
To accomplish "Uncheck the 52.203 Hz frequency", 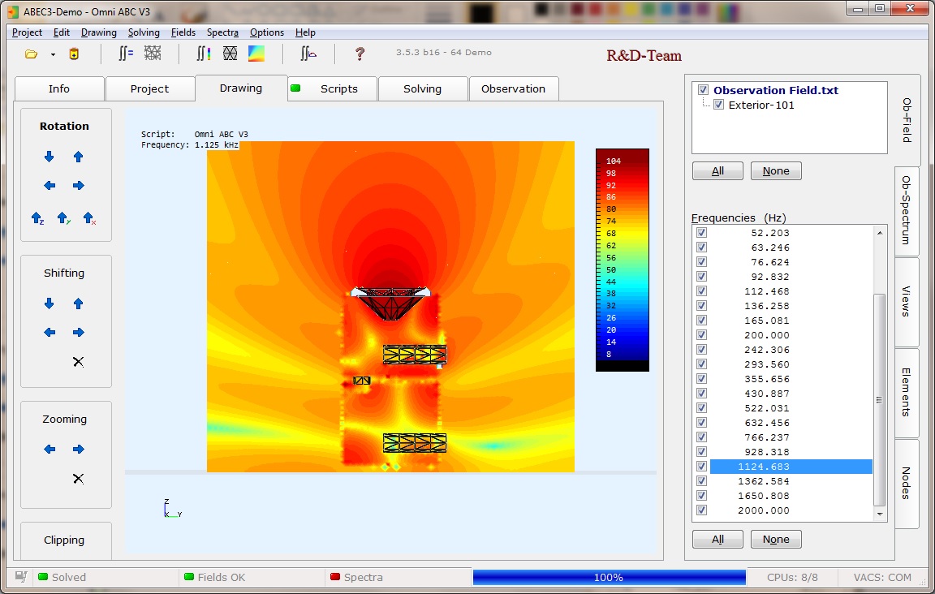I will point(701,233).
